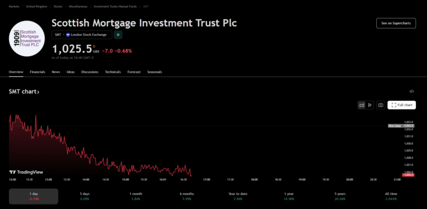Screen dimensions: 427x209
Task: Open the SMT chart heading link
Action: pyautogui.click(x=24, y=92)
